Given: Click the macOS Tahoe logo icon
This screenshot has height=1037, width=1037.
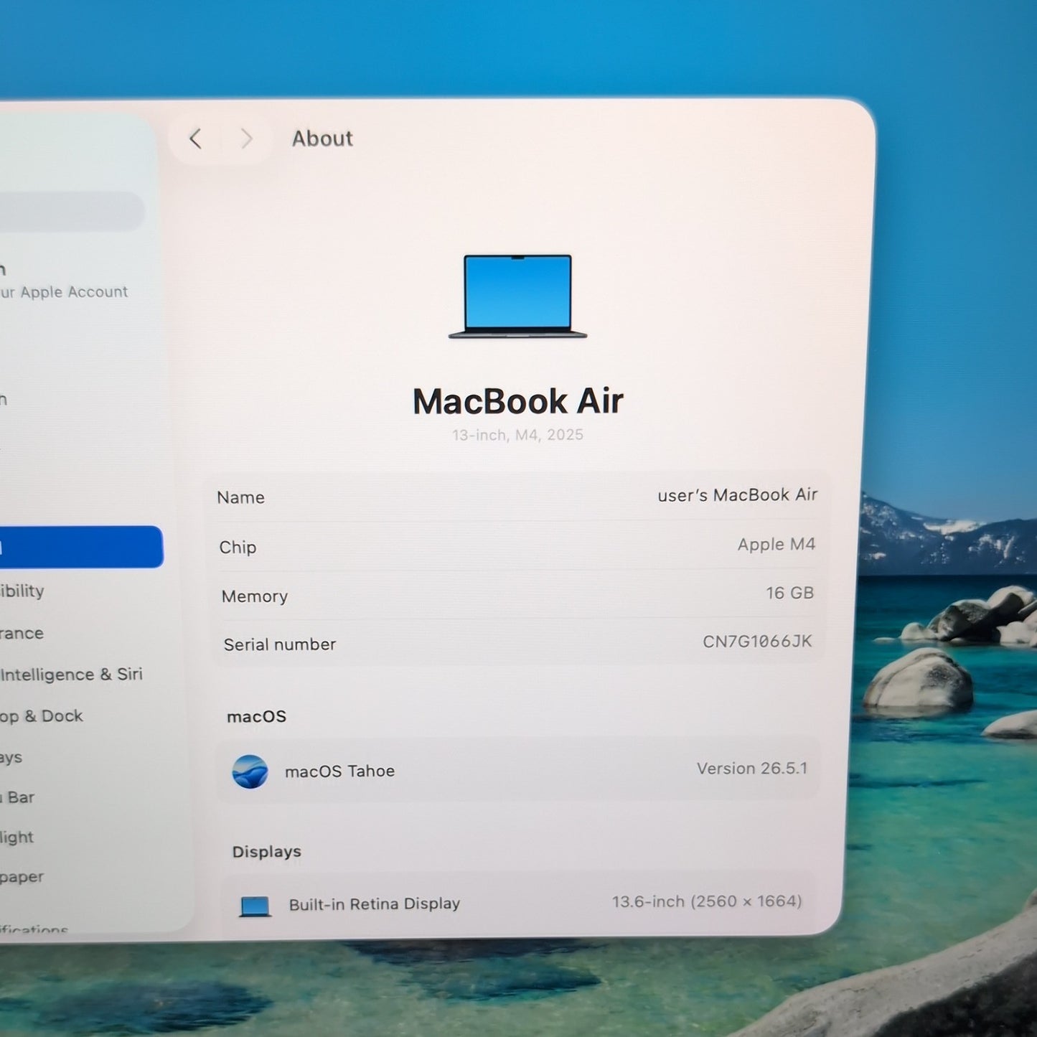Looking at the screenshot, I should [250, 771].
